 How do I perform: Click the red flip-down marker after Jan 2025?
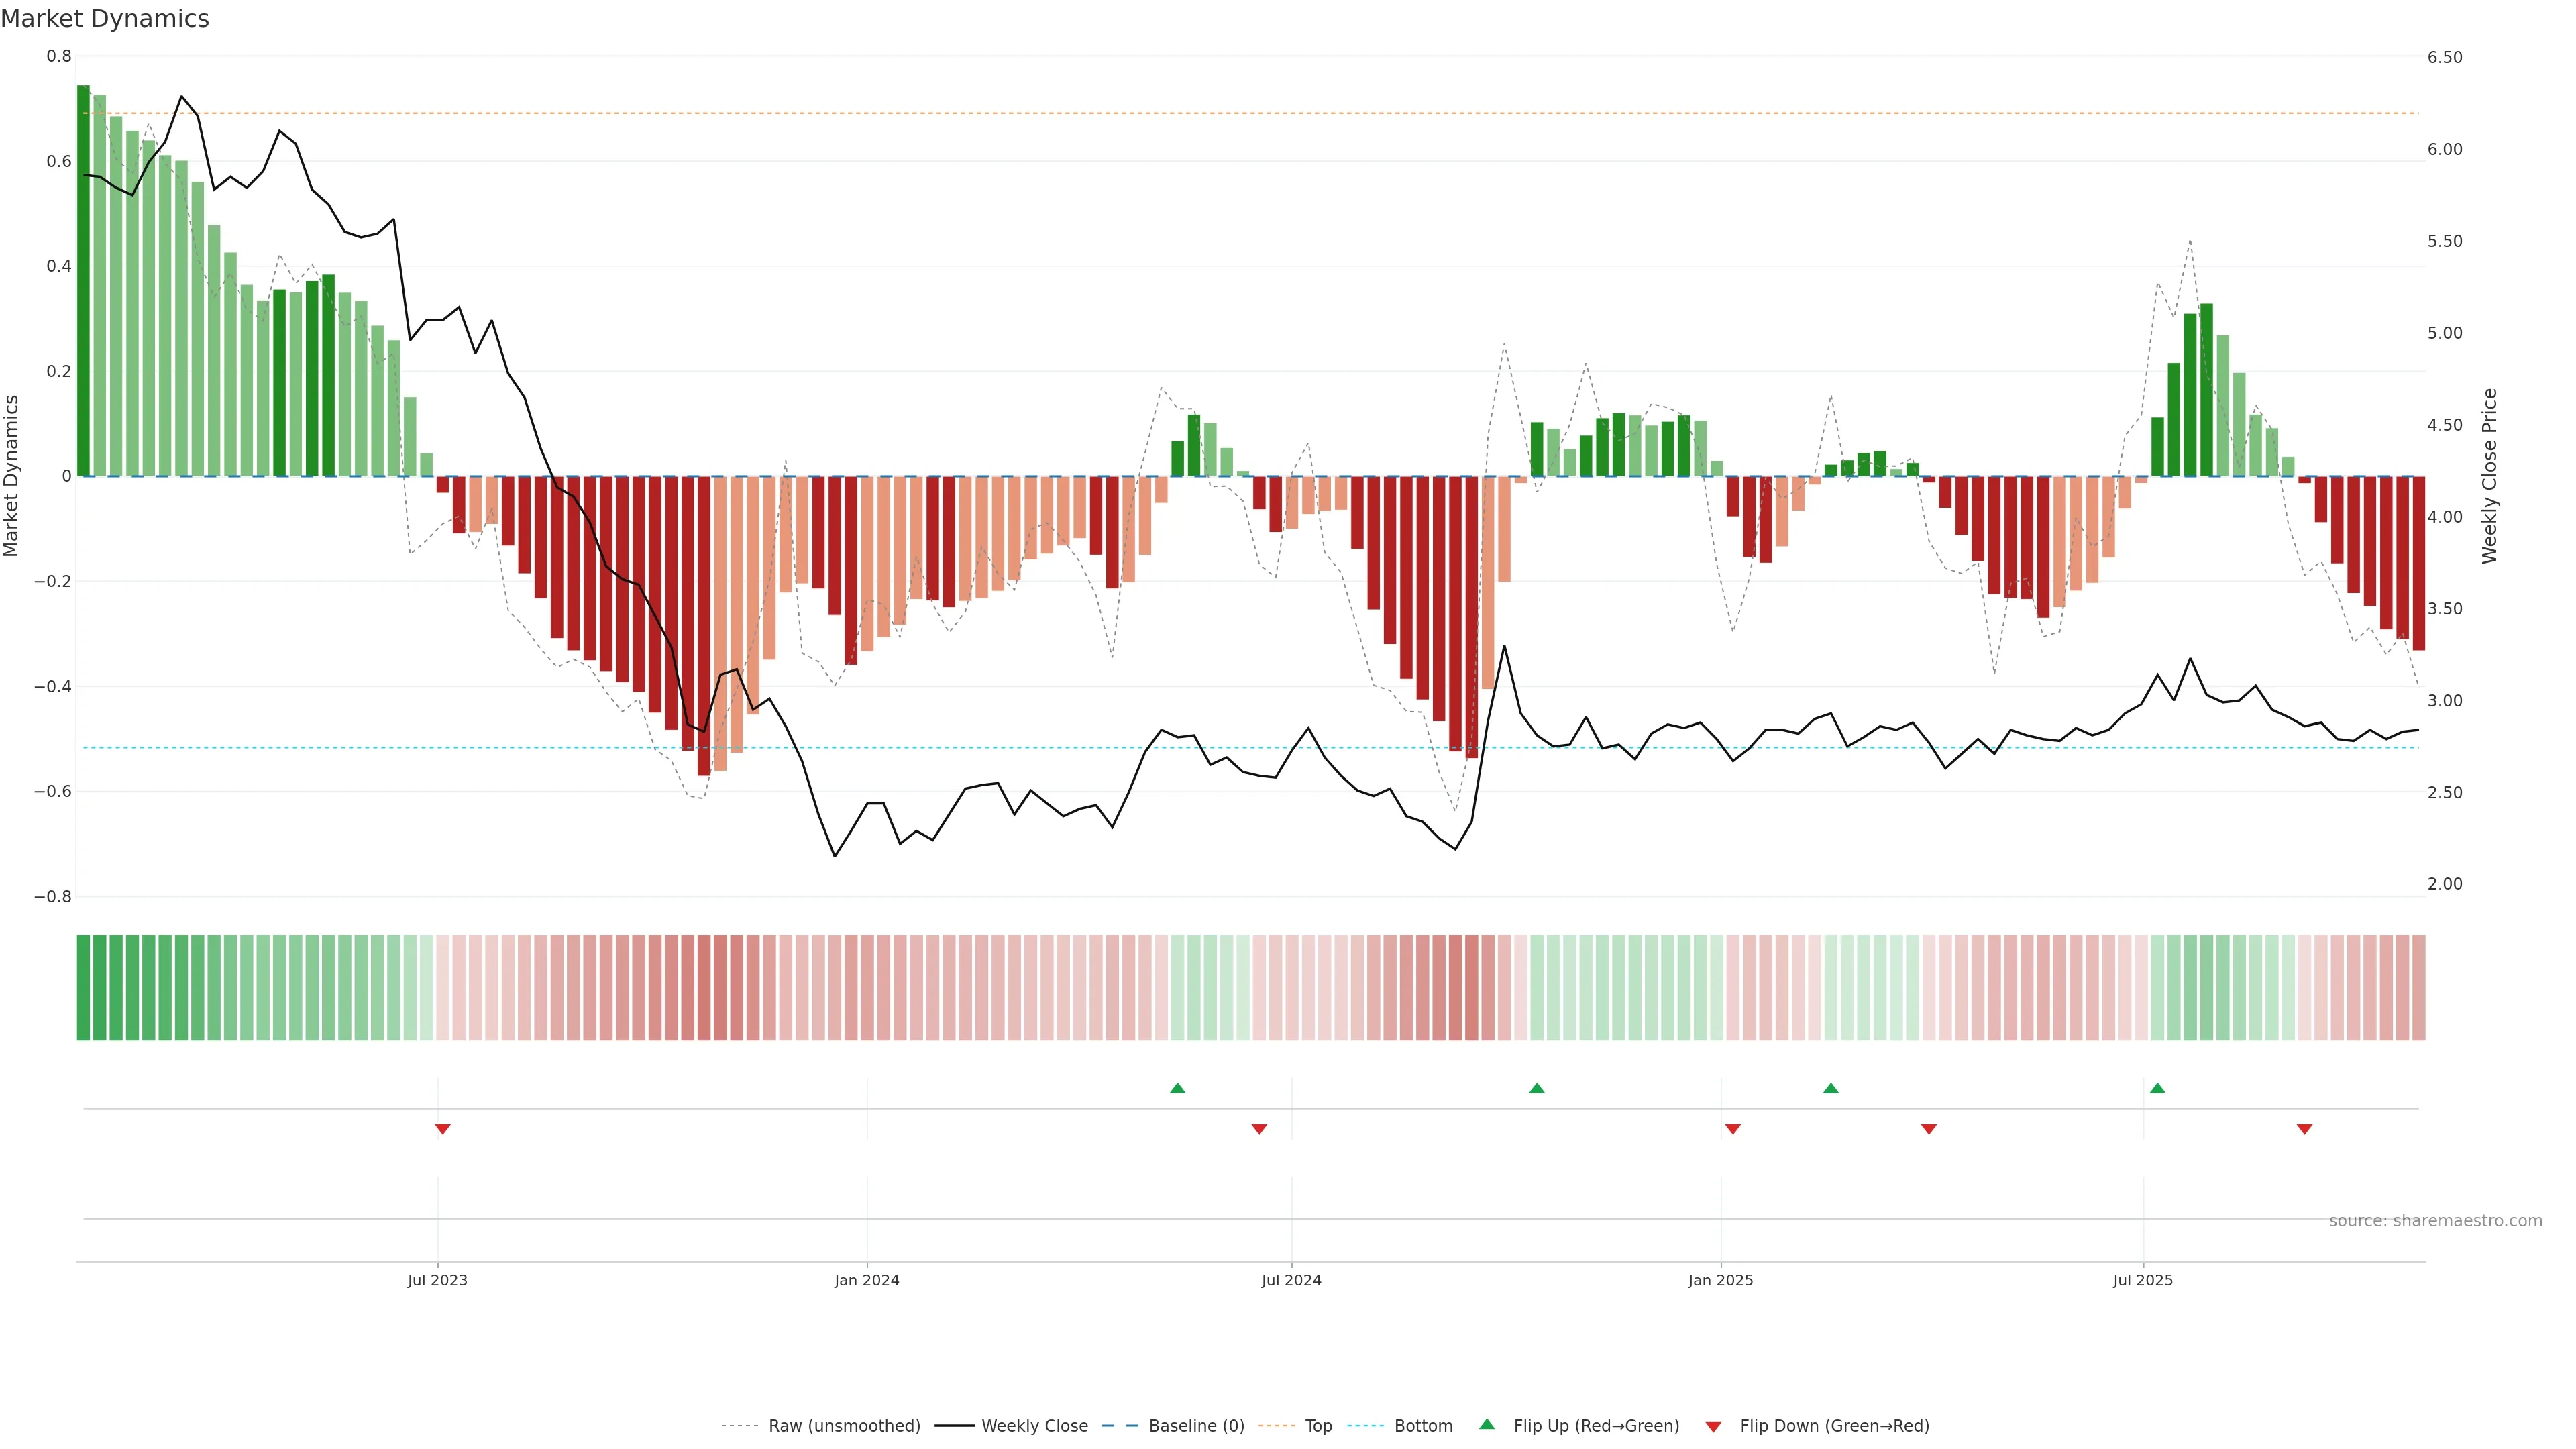click(x=1733, y=1129)
